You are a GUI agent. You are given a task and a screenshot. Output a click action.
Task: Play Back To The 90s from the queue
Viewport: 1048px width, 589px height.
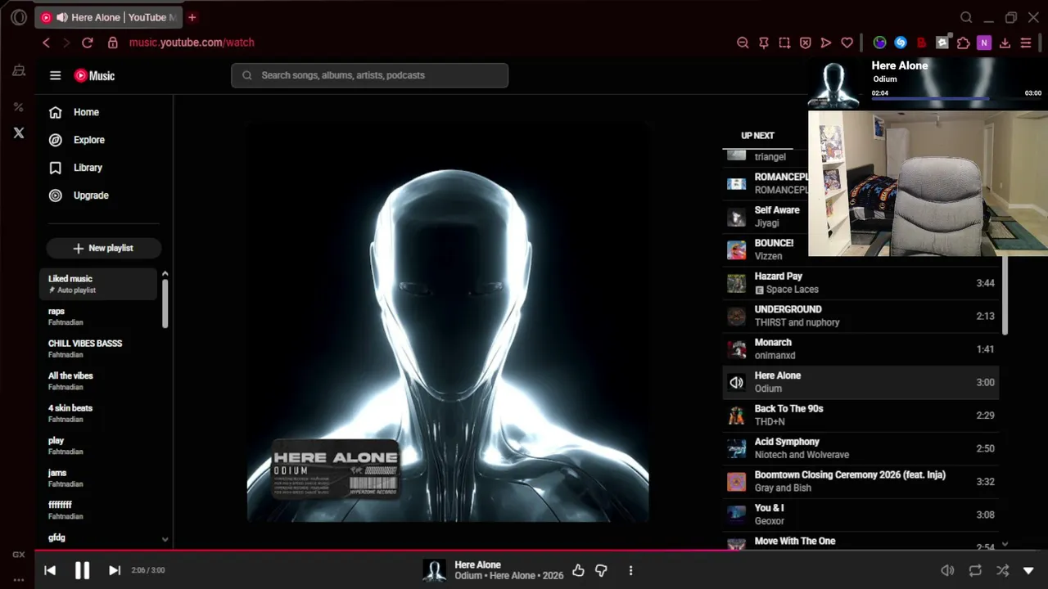[x=861, y=416]
